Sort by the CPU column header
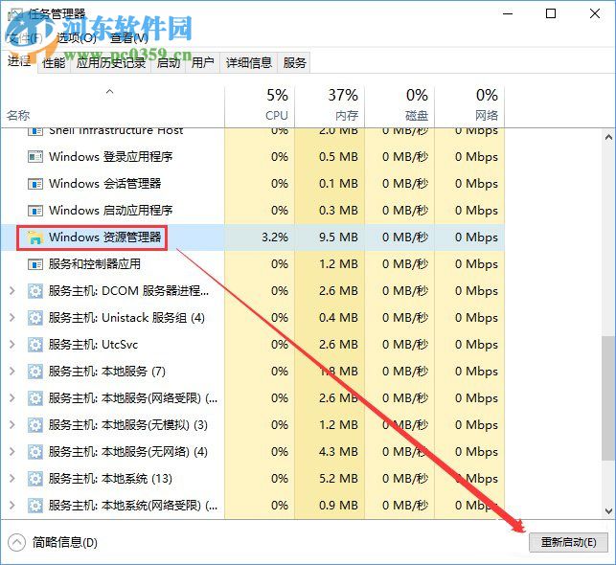This screenshot has height=565, width=616. [x=260, y=106]
